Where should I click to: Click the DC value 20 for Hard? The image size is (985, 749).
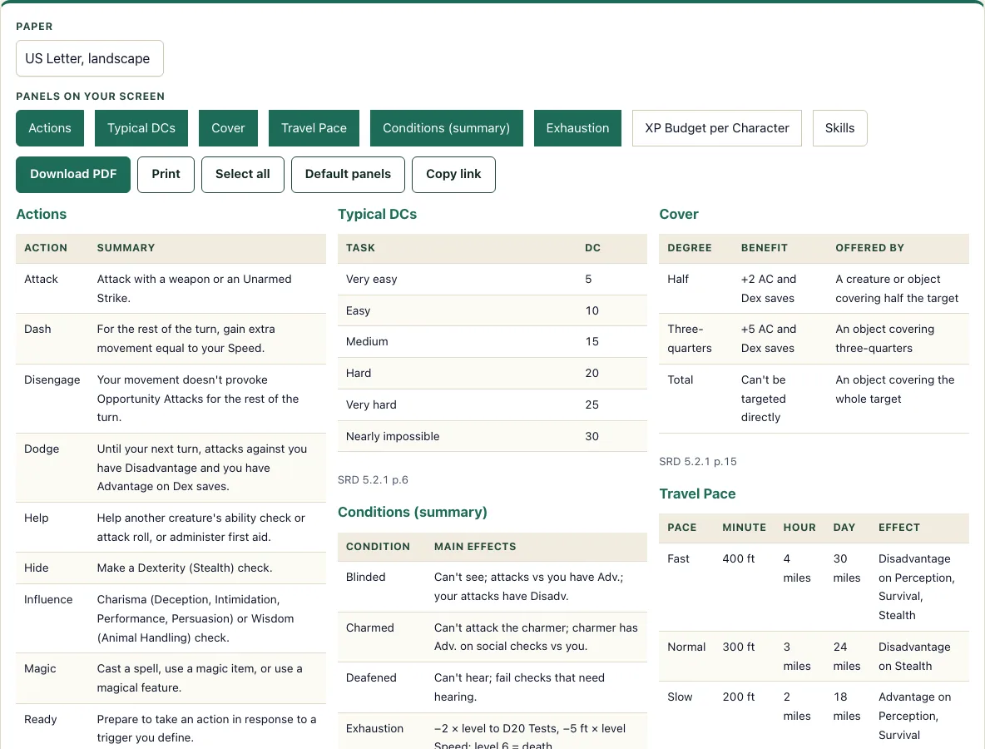(x=591, y=373)
